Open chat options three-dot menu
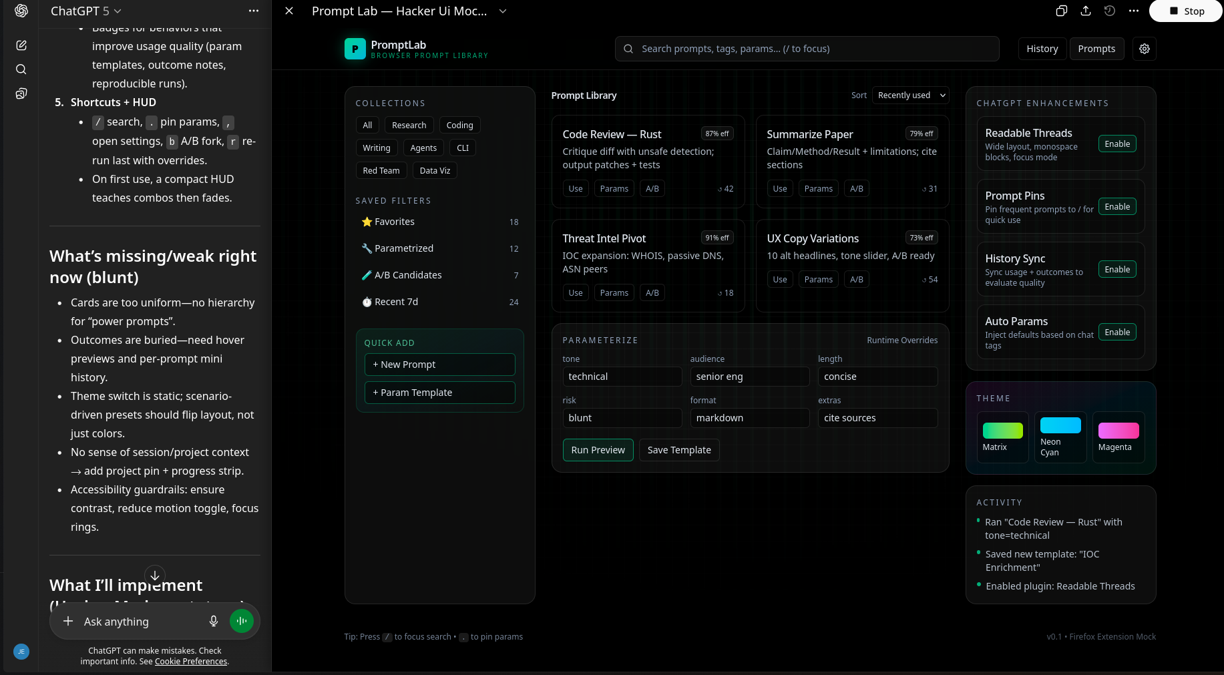Image resolution: width=1224 pixels, height=675 pixels. pyautogui.click(x=254, y=11)
